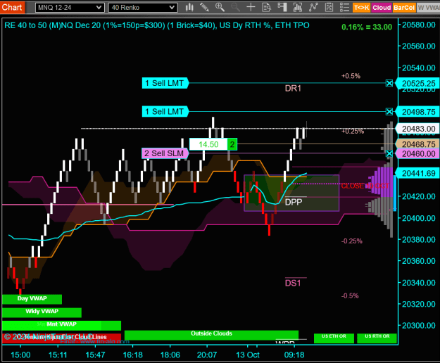Click the 0.16% = 33.00 readout
Screen dimensions: 440x363
[x=367, y=27]
